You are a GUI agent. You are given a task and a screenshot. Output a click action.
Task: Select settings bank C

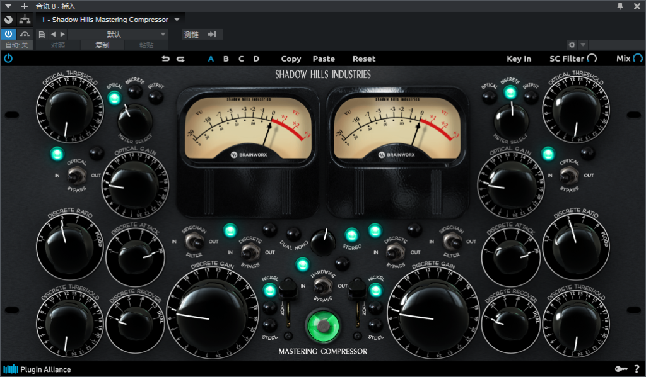point(241,59)
